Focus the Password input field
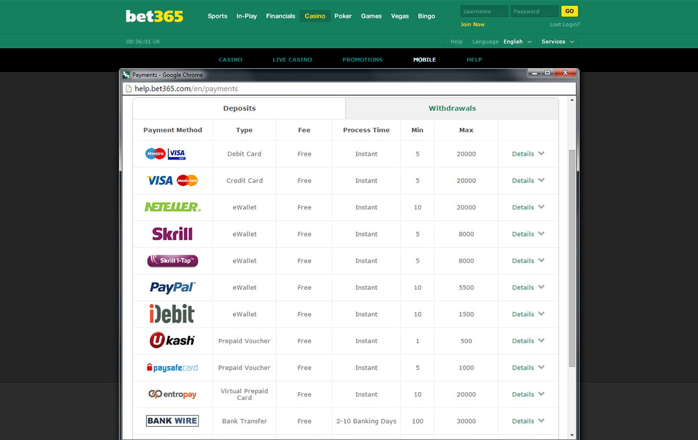 point(535,11)
